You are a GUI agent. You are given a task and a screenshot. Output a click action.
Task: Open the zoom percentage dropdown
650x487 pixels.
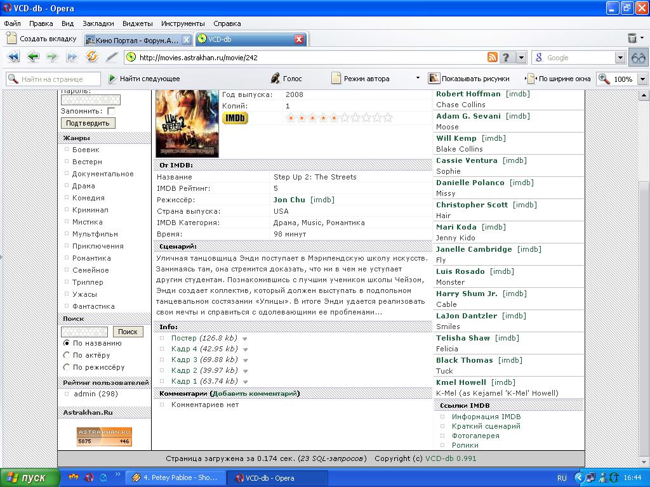click(x=642, y=79)
